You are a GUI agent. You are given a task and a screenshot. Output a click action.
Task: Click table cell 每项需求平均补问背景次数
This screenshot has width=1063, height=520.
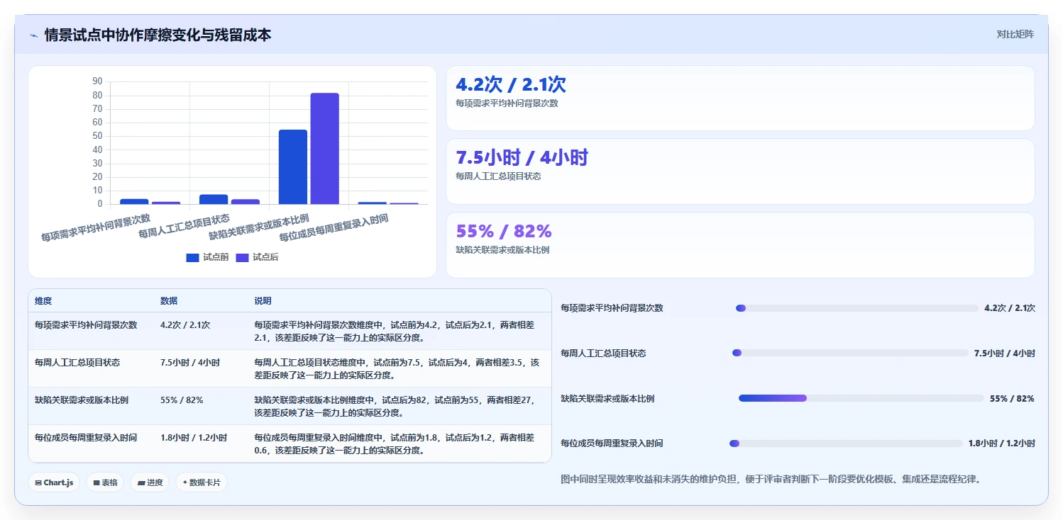click(x=86, y=325)
